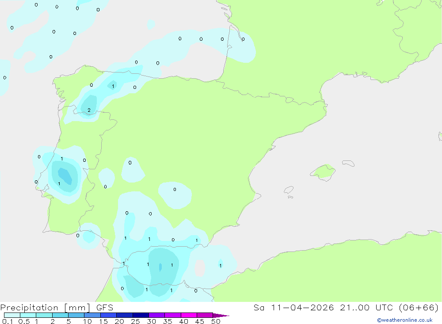Click the "Precipitation" title word
The image size is (442, 324).
pos(29,308)
